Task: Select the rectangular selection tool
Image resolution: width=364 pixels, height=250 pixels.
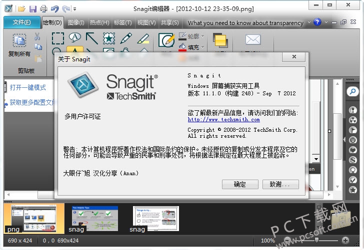Action: coord(58,38)
